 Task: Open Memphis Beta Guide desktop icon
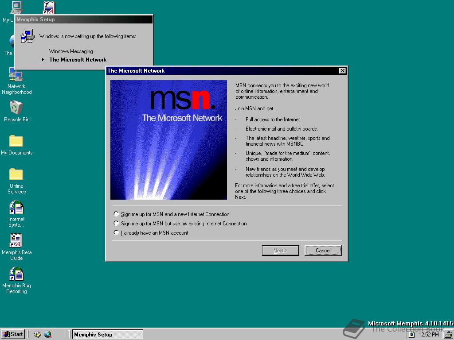coord(16,247)
